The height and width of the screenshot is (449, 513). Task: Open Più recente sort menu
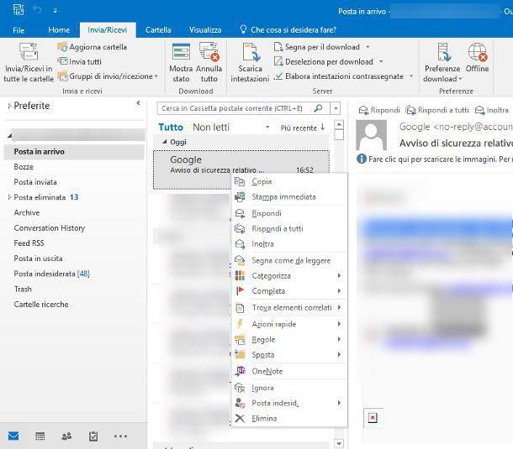[x=302, y=128]
